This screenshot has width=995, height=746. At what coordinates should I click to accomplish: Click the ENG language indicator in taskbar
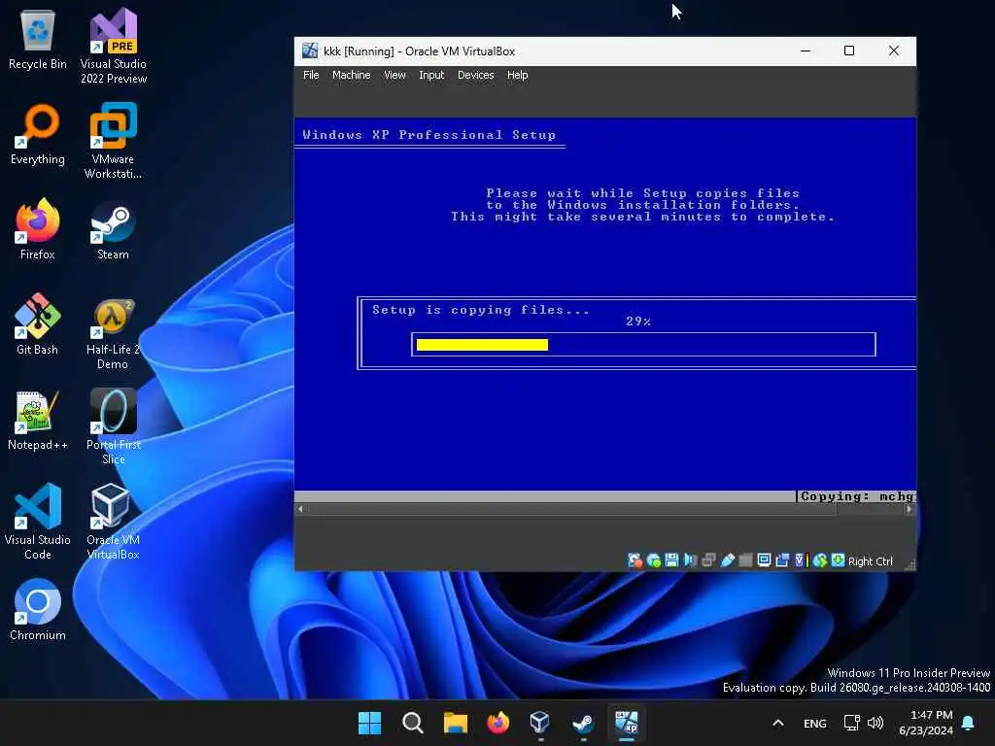[x=815, y=723]
